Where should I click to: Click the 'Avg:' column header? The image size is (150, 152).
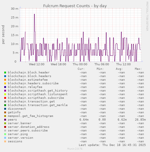click(119, 69)
